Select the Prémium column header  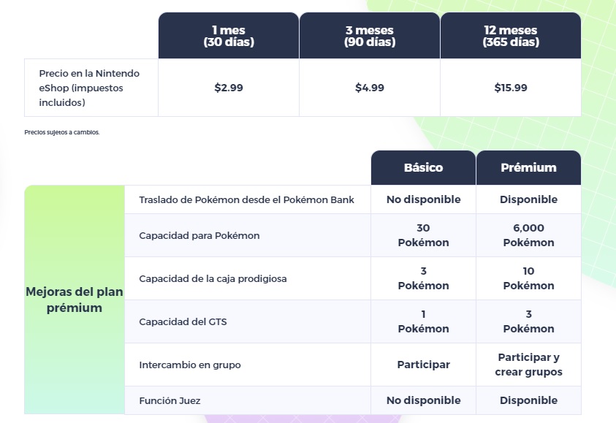coord(528,167)
